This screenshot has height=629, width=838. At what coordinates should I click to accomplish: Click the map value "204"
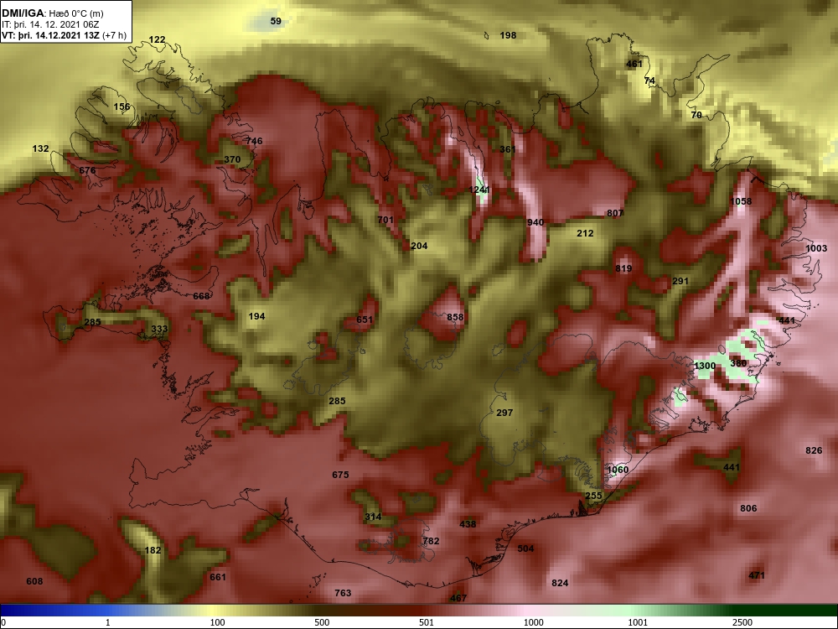coord(420,246)
